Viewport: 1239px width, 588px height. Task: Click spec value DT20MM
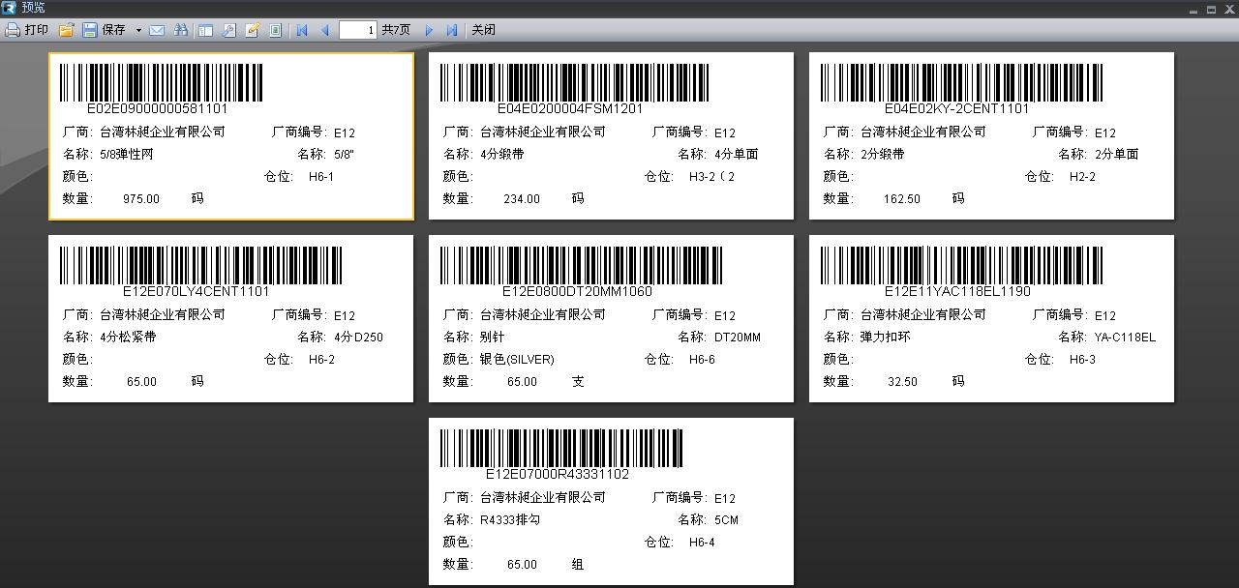coord(738,337)
